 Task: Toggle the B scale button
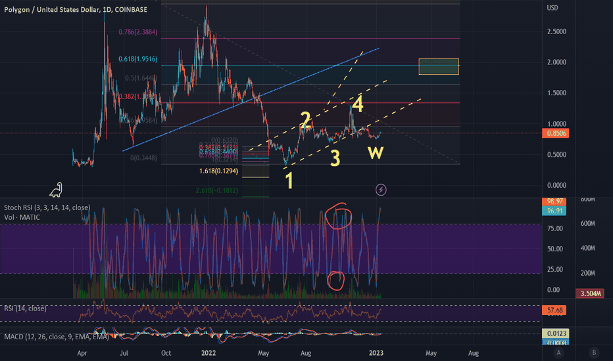(x=594, y=353)
